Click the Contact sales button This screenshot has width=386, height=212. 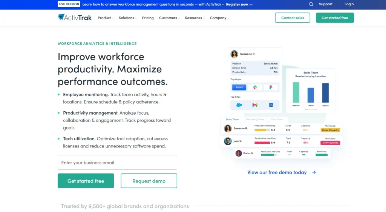tap(293, 18)
